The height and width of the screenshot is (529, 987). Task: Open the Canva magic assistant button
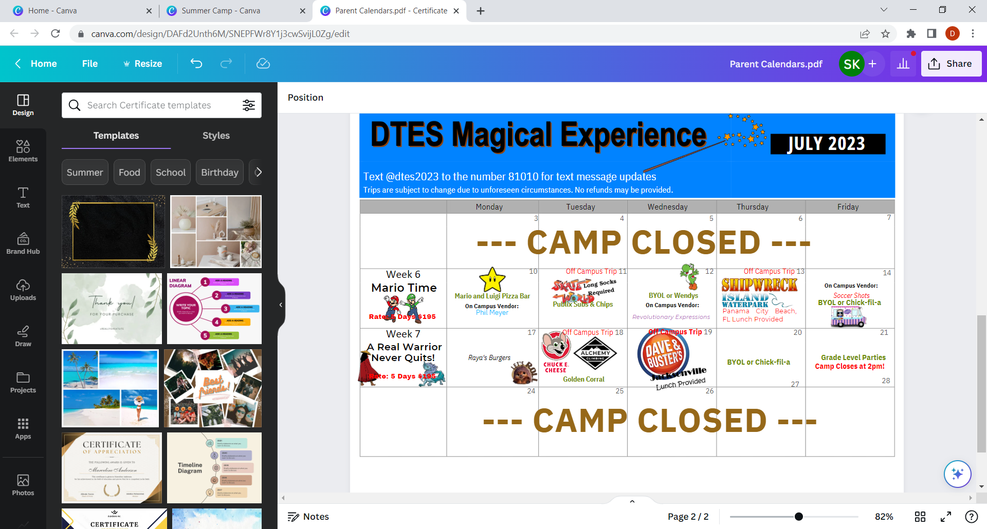pos(957,474)
